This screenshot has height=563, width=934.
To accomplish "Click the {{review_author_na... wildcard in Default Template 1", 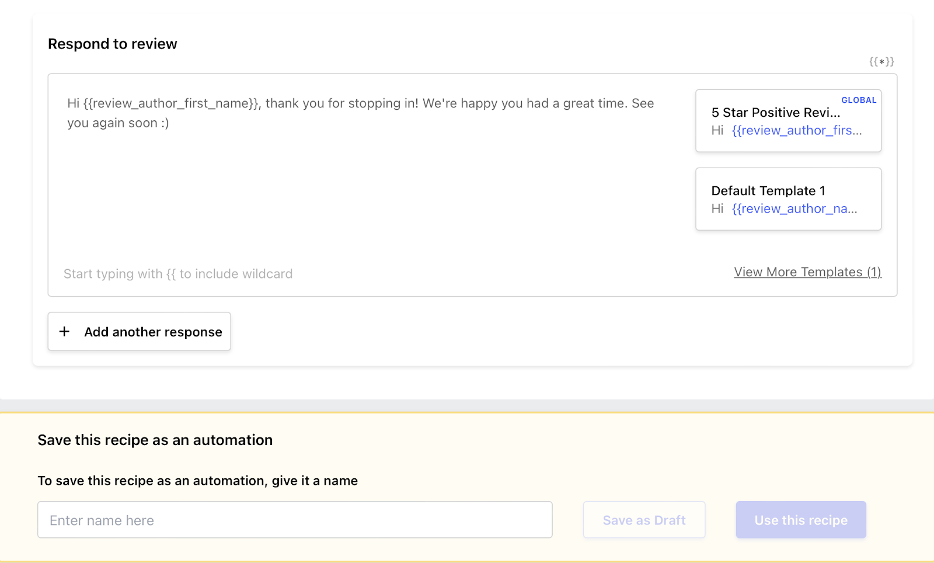I will 794,208.
